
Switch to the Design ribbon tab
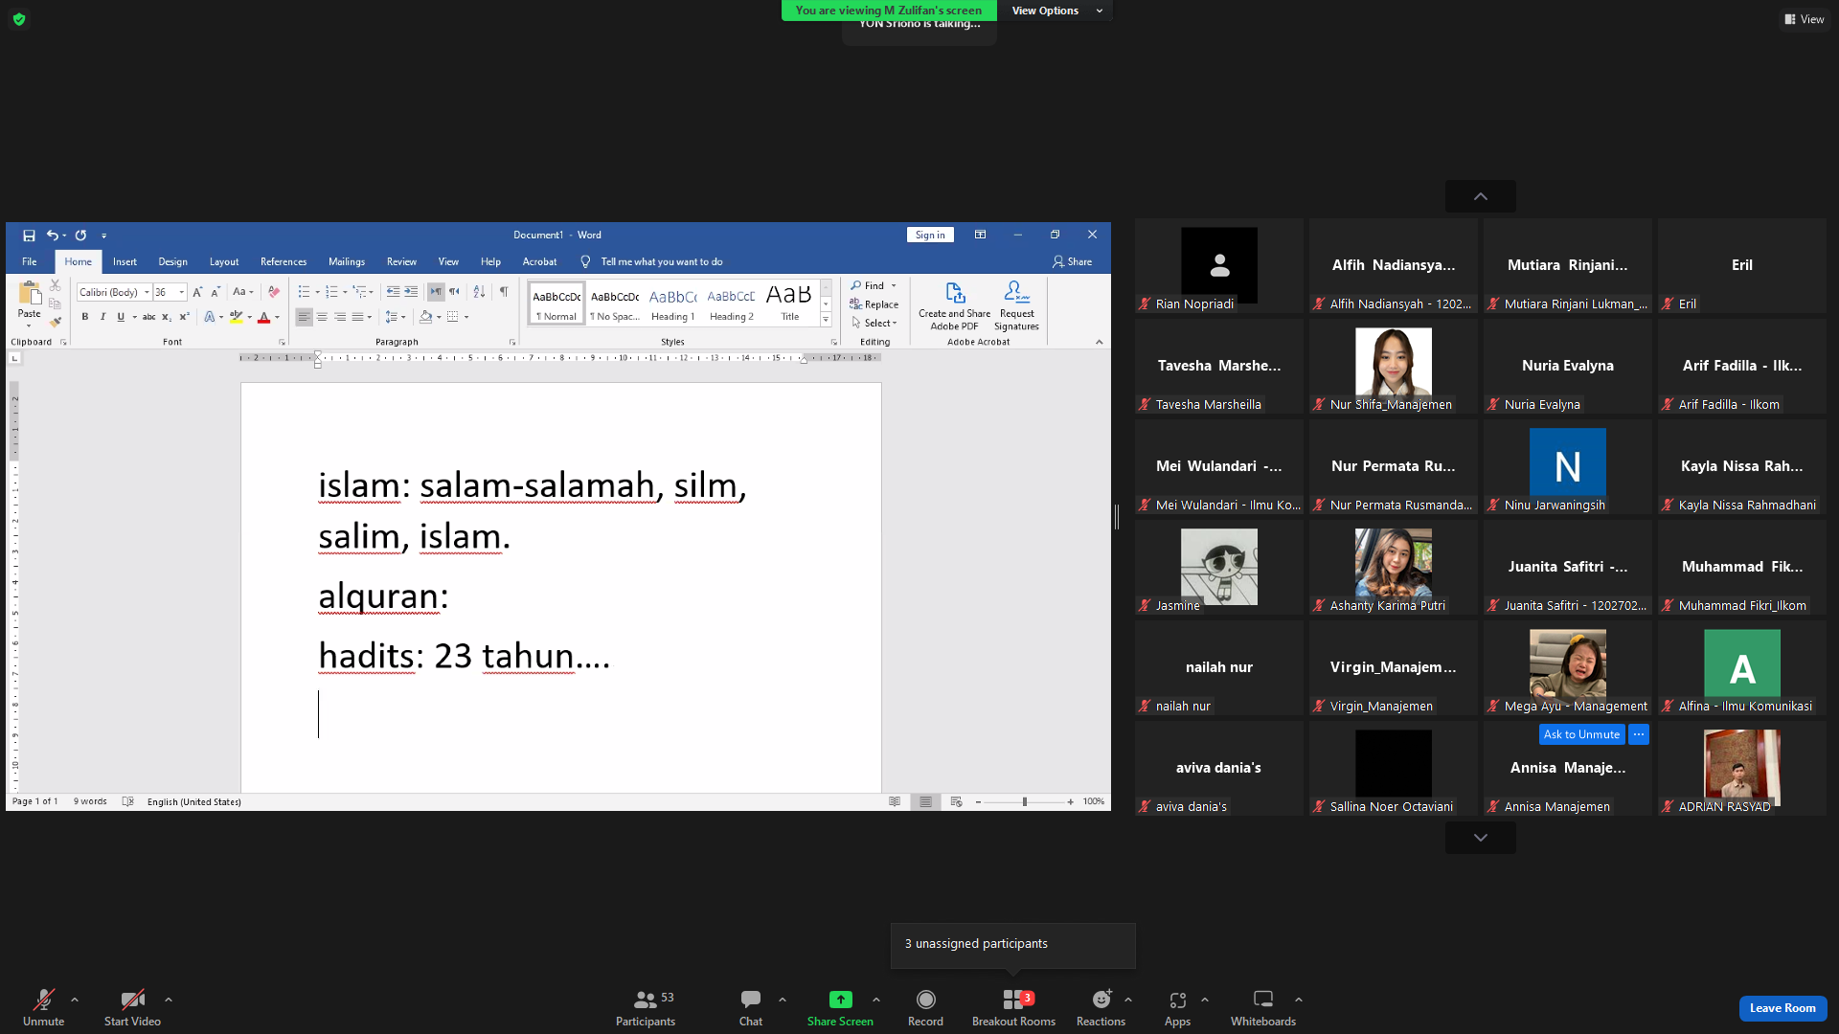coord(173,261)
